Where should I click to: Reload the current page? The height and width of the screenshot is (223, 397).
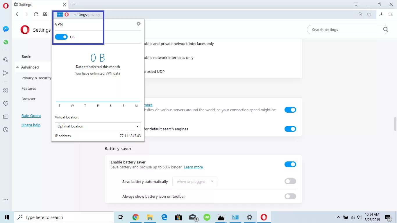click(x=36, y=14)
